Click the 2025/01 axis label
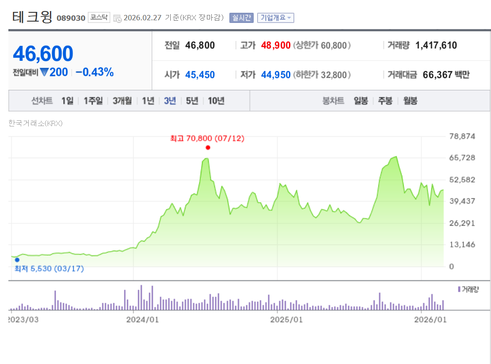This screenshot has height=364, width=491. click(x=286, y=319)
